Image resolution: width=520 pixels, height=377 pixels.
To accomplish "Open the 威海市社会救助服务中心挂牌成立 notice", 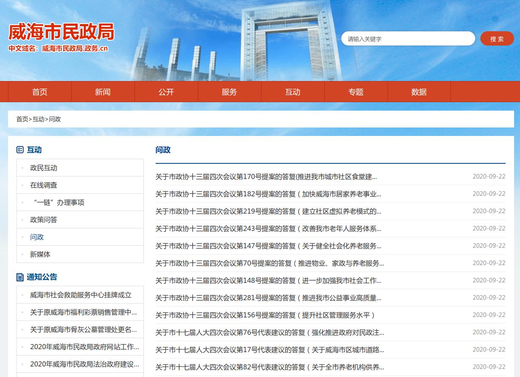I will point(81,295).
